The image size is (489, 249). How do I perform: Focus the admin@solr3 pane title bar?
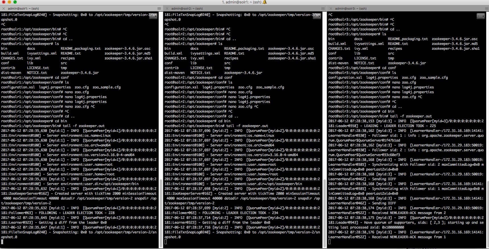click(408, 9)
